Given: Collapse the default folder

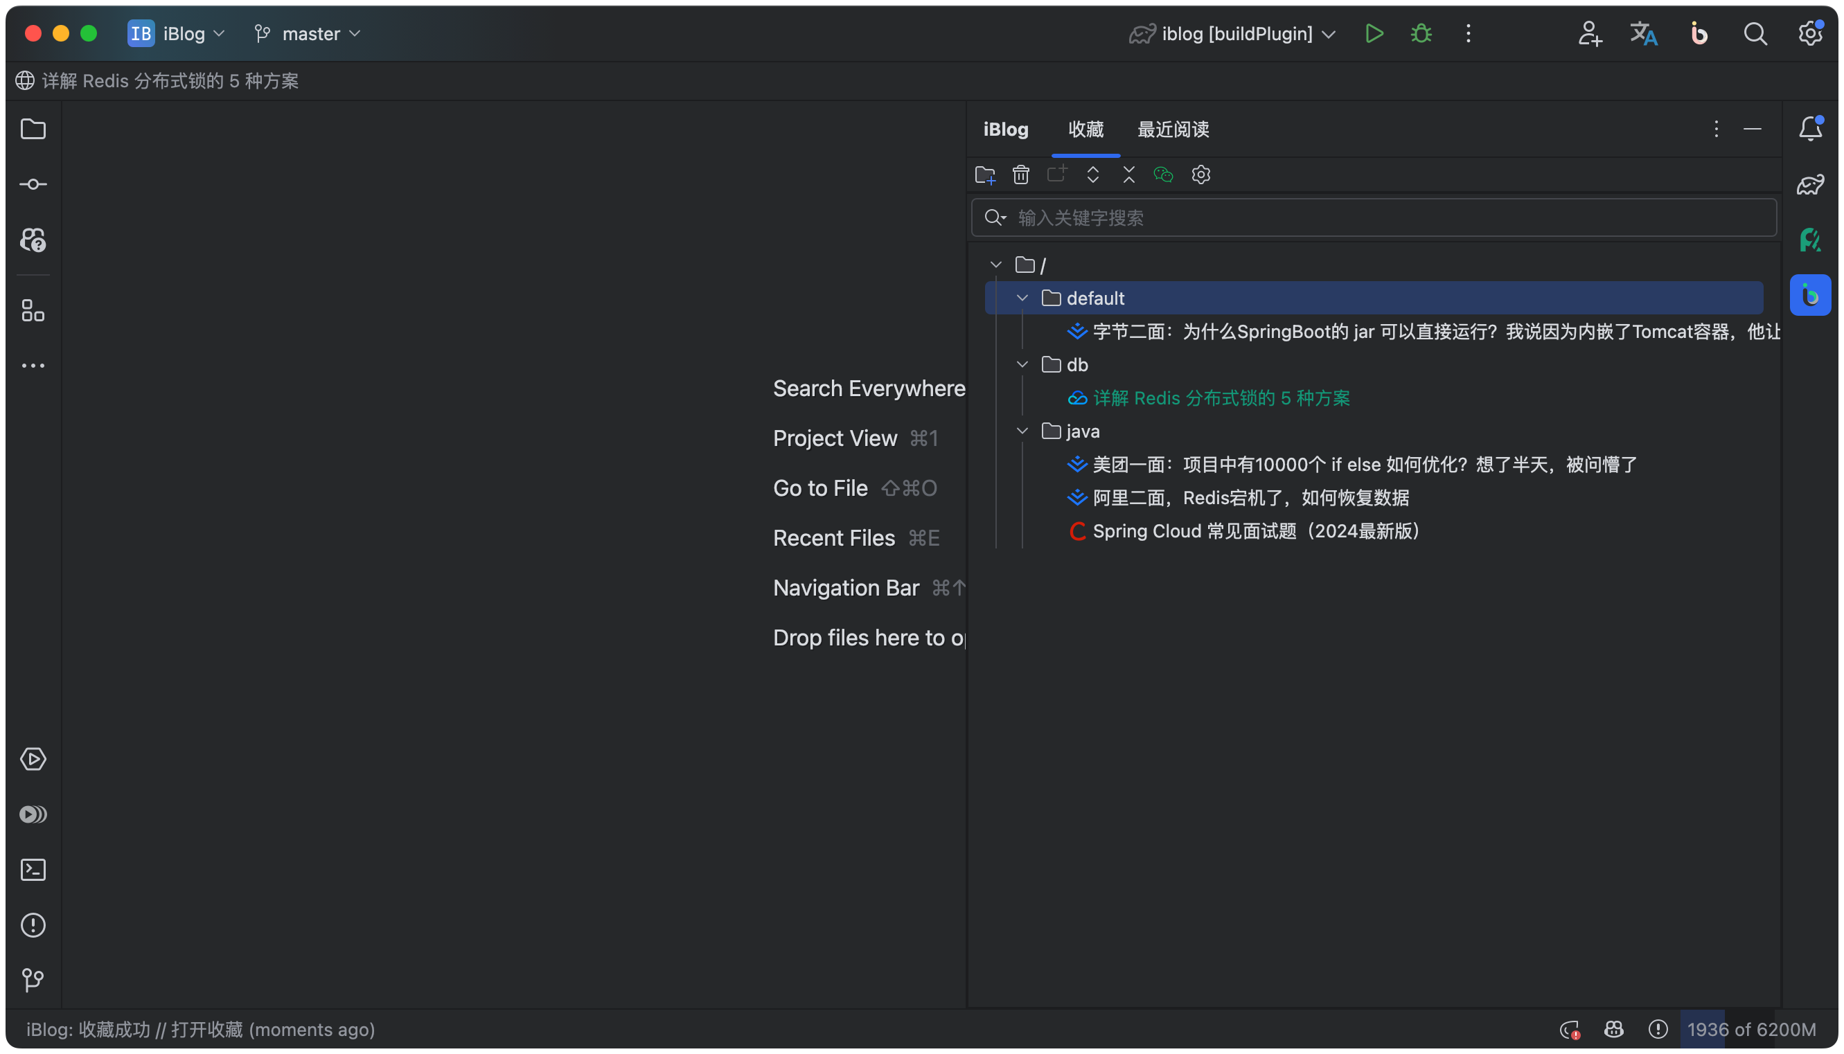Looking at the screenshot, I should click(1022, 298).
